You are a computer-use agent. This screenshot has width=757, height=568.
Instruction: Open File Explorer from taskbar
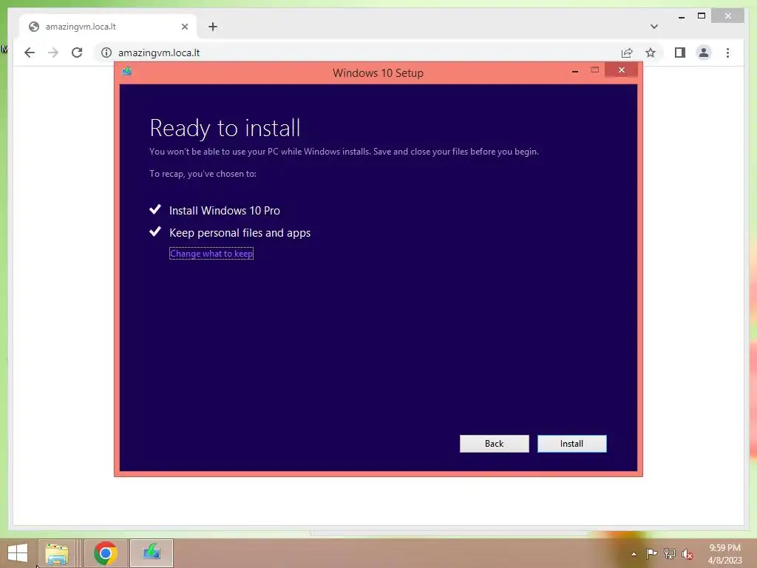coord(56,553)
